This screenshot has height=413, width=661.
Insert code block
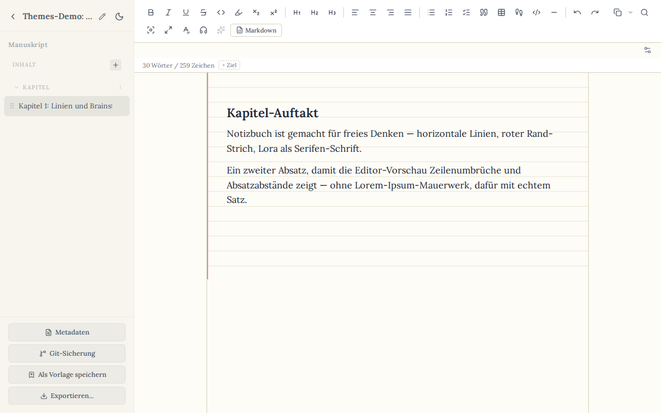pos(537,12)
